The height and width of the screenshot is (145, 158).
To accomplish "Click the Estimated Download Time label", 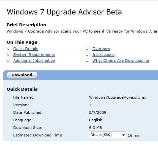I will pos(38,135).
